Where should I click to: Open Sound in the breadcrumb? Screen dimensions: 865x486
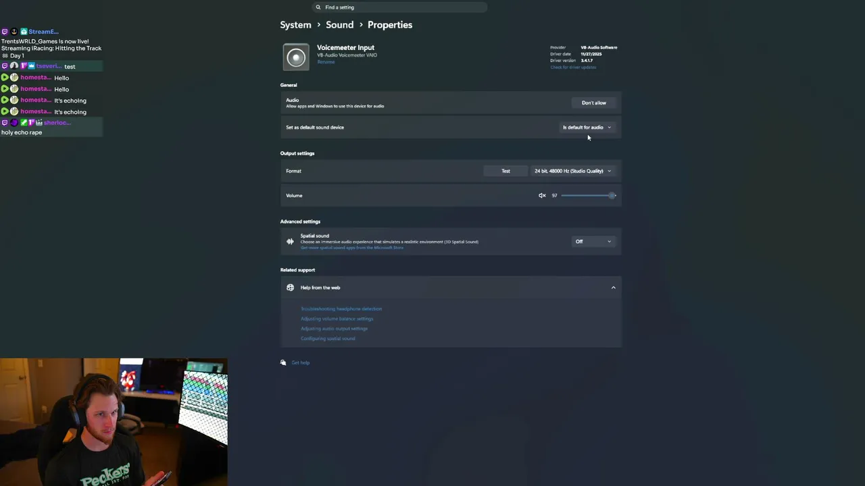[x=339, y=24]
